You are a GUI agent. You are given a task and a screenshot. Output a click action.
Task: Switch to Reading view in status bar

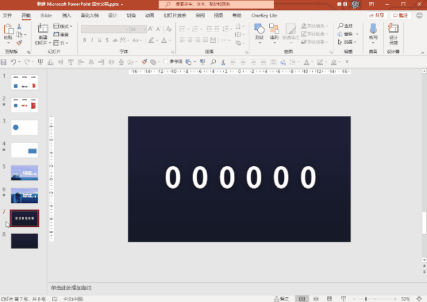[329, 299]
